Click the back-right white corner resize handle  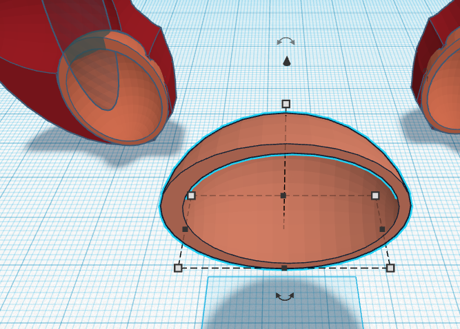[x=375, y=195]
